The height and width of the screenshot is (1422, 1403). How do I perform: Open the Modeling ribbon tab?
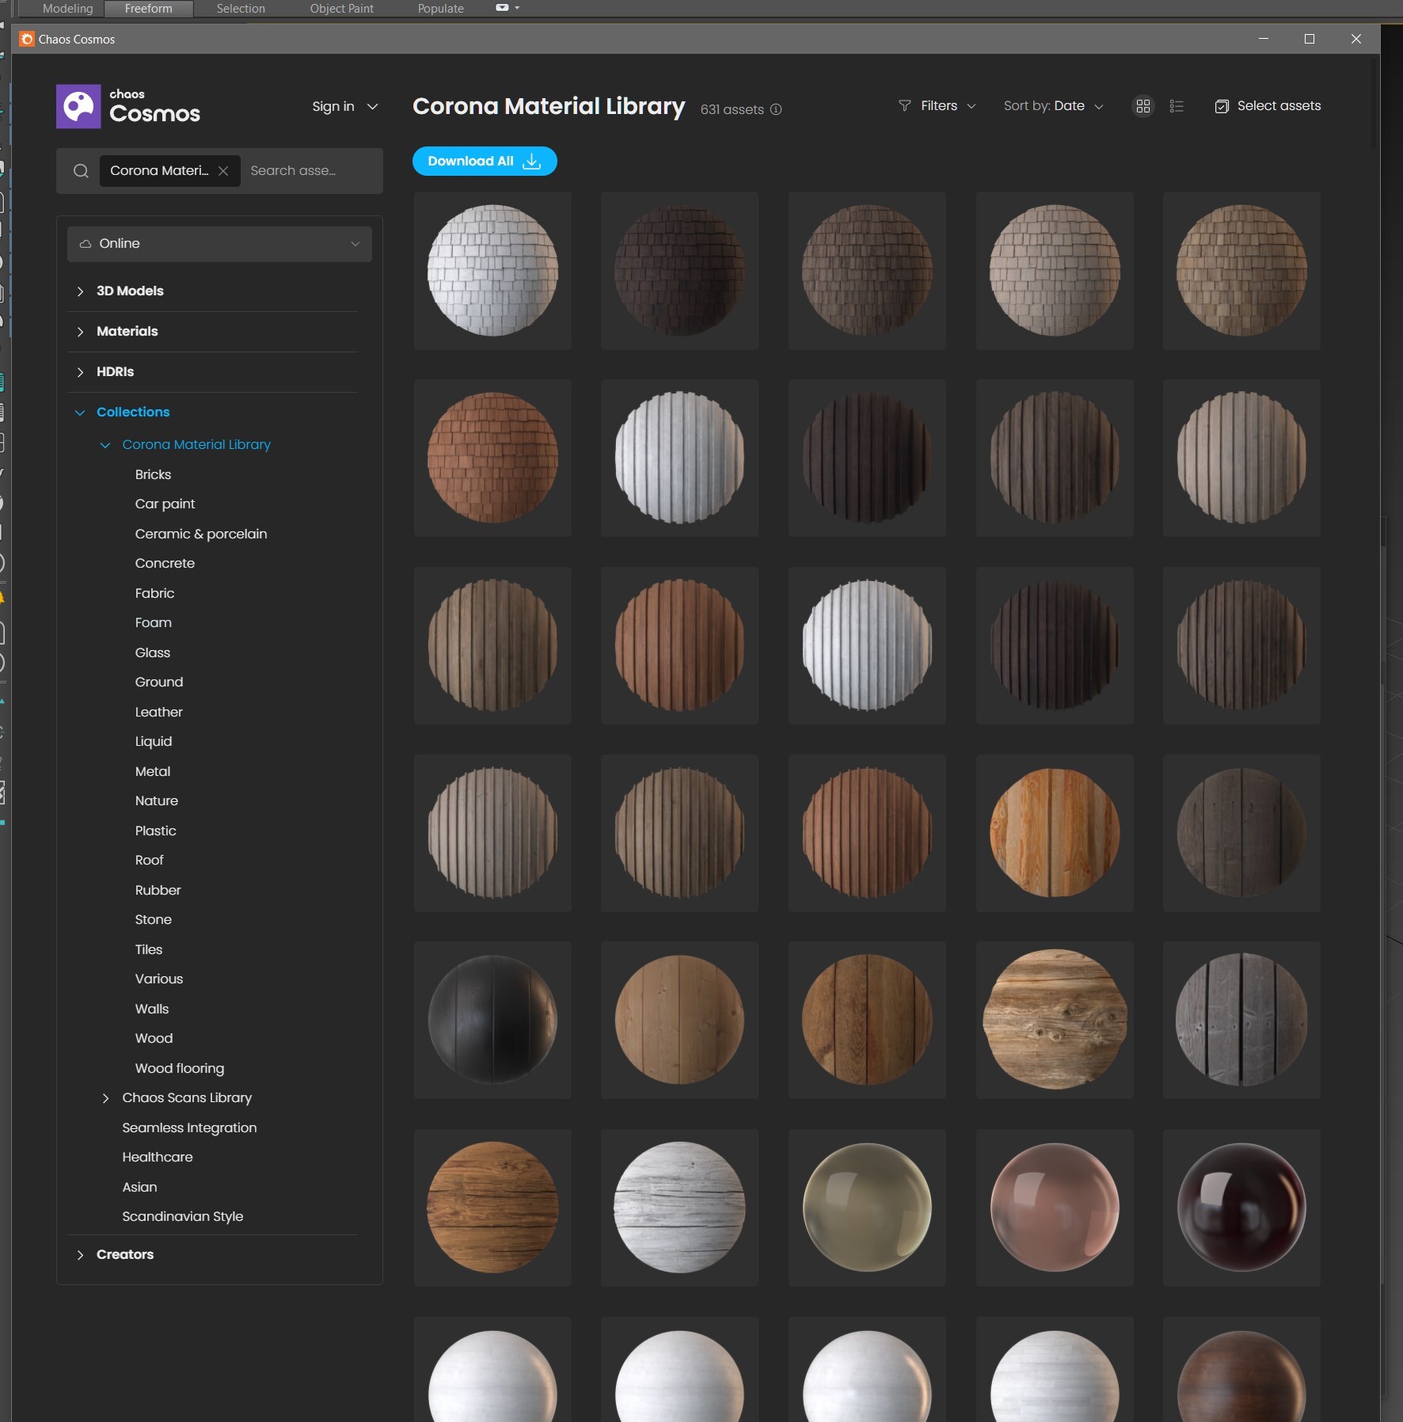coord(67,9)
